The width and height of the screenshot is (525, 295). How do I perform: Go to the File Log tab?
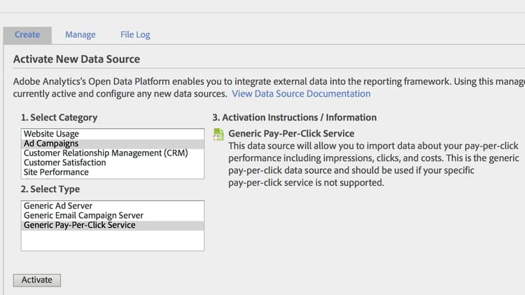(135, 34)
